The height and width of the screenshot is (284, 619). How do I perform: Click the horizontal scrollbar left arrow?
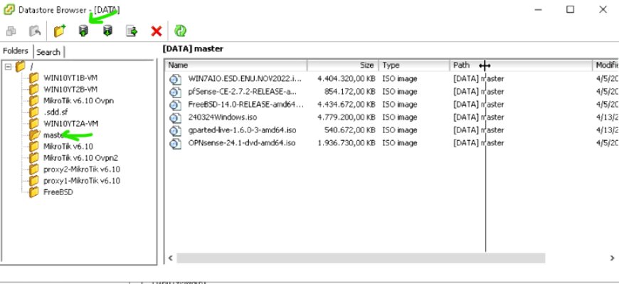[x=171, y=258]
